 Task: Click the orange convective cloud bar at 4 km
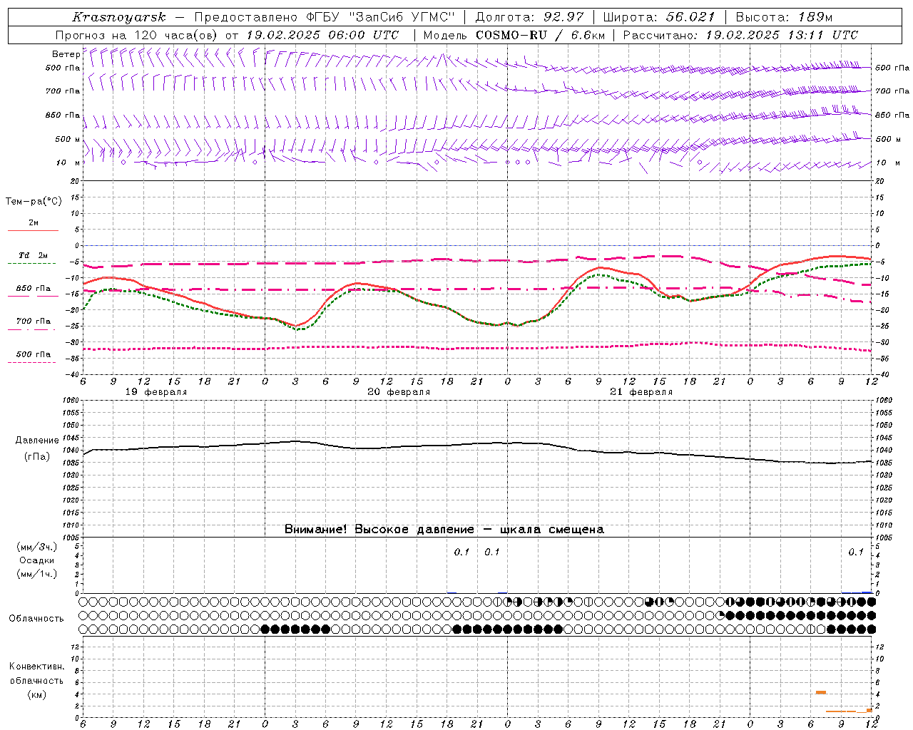821,692
